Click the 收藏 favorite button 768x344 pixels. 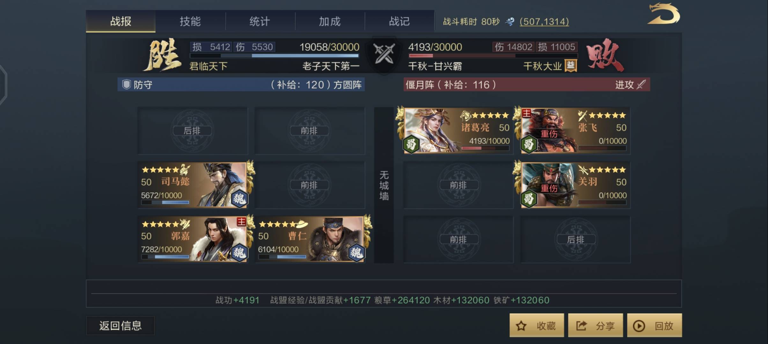(536, 325)
